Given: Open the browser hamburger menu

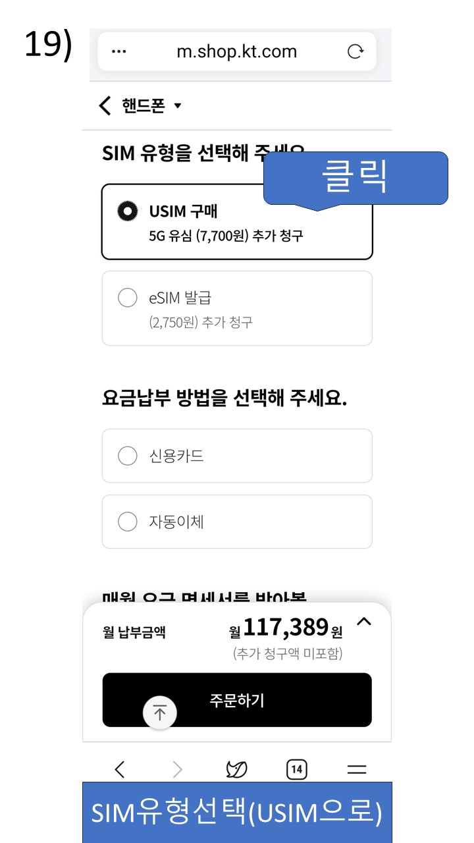Looking at the screenshot, I should (x=357, y=769).
